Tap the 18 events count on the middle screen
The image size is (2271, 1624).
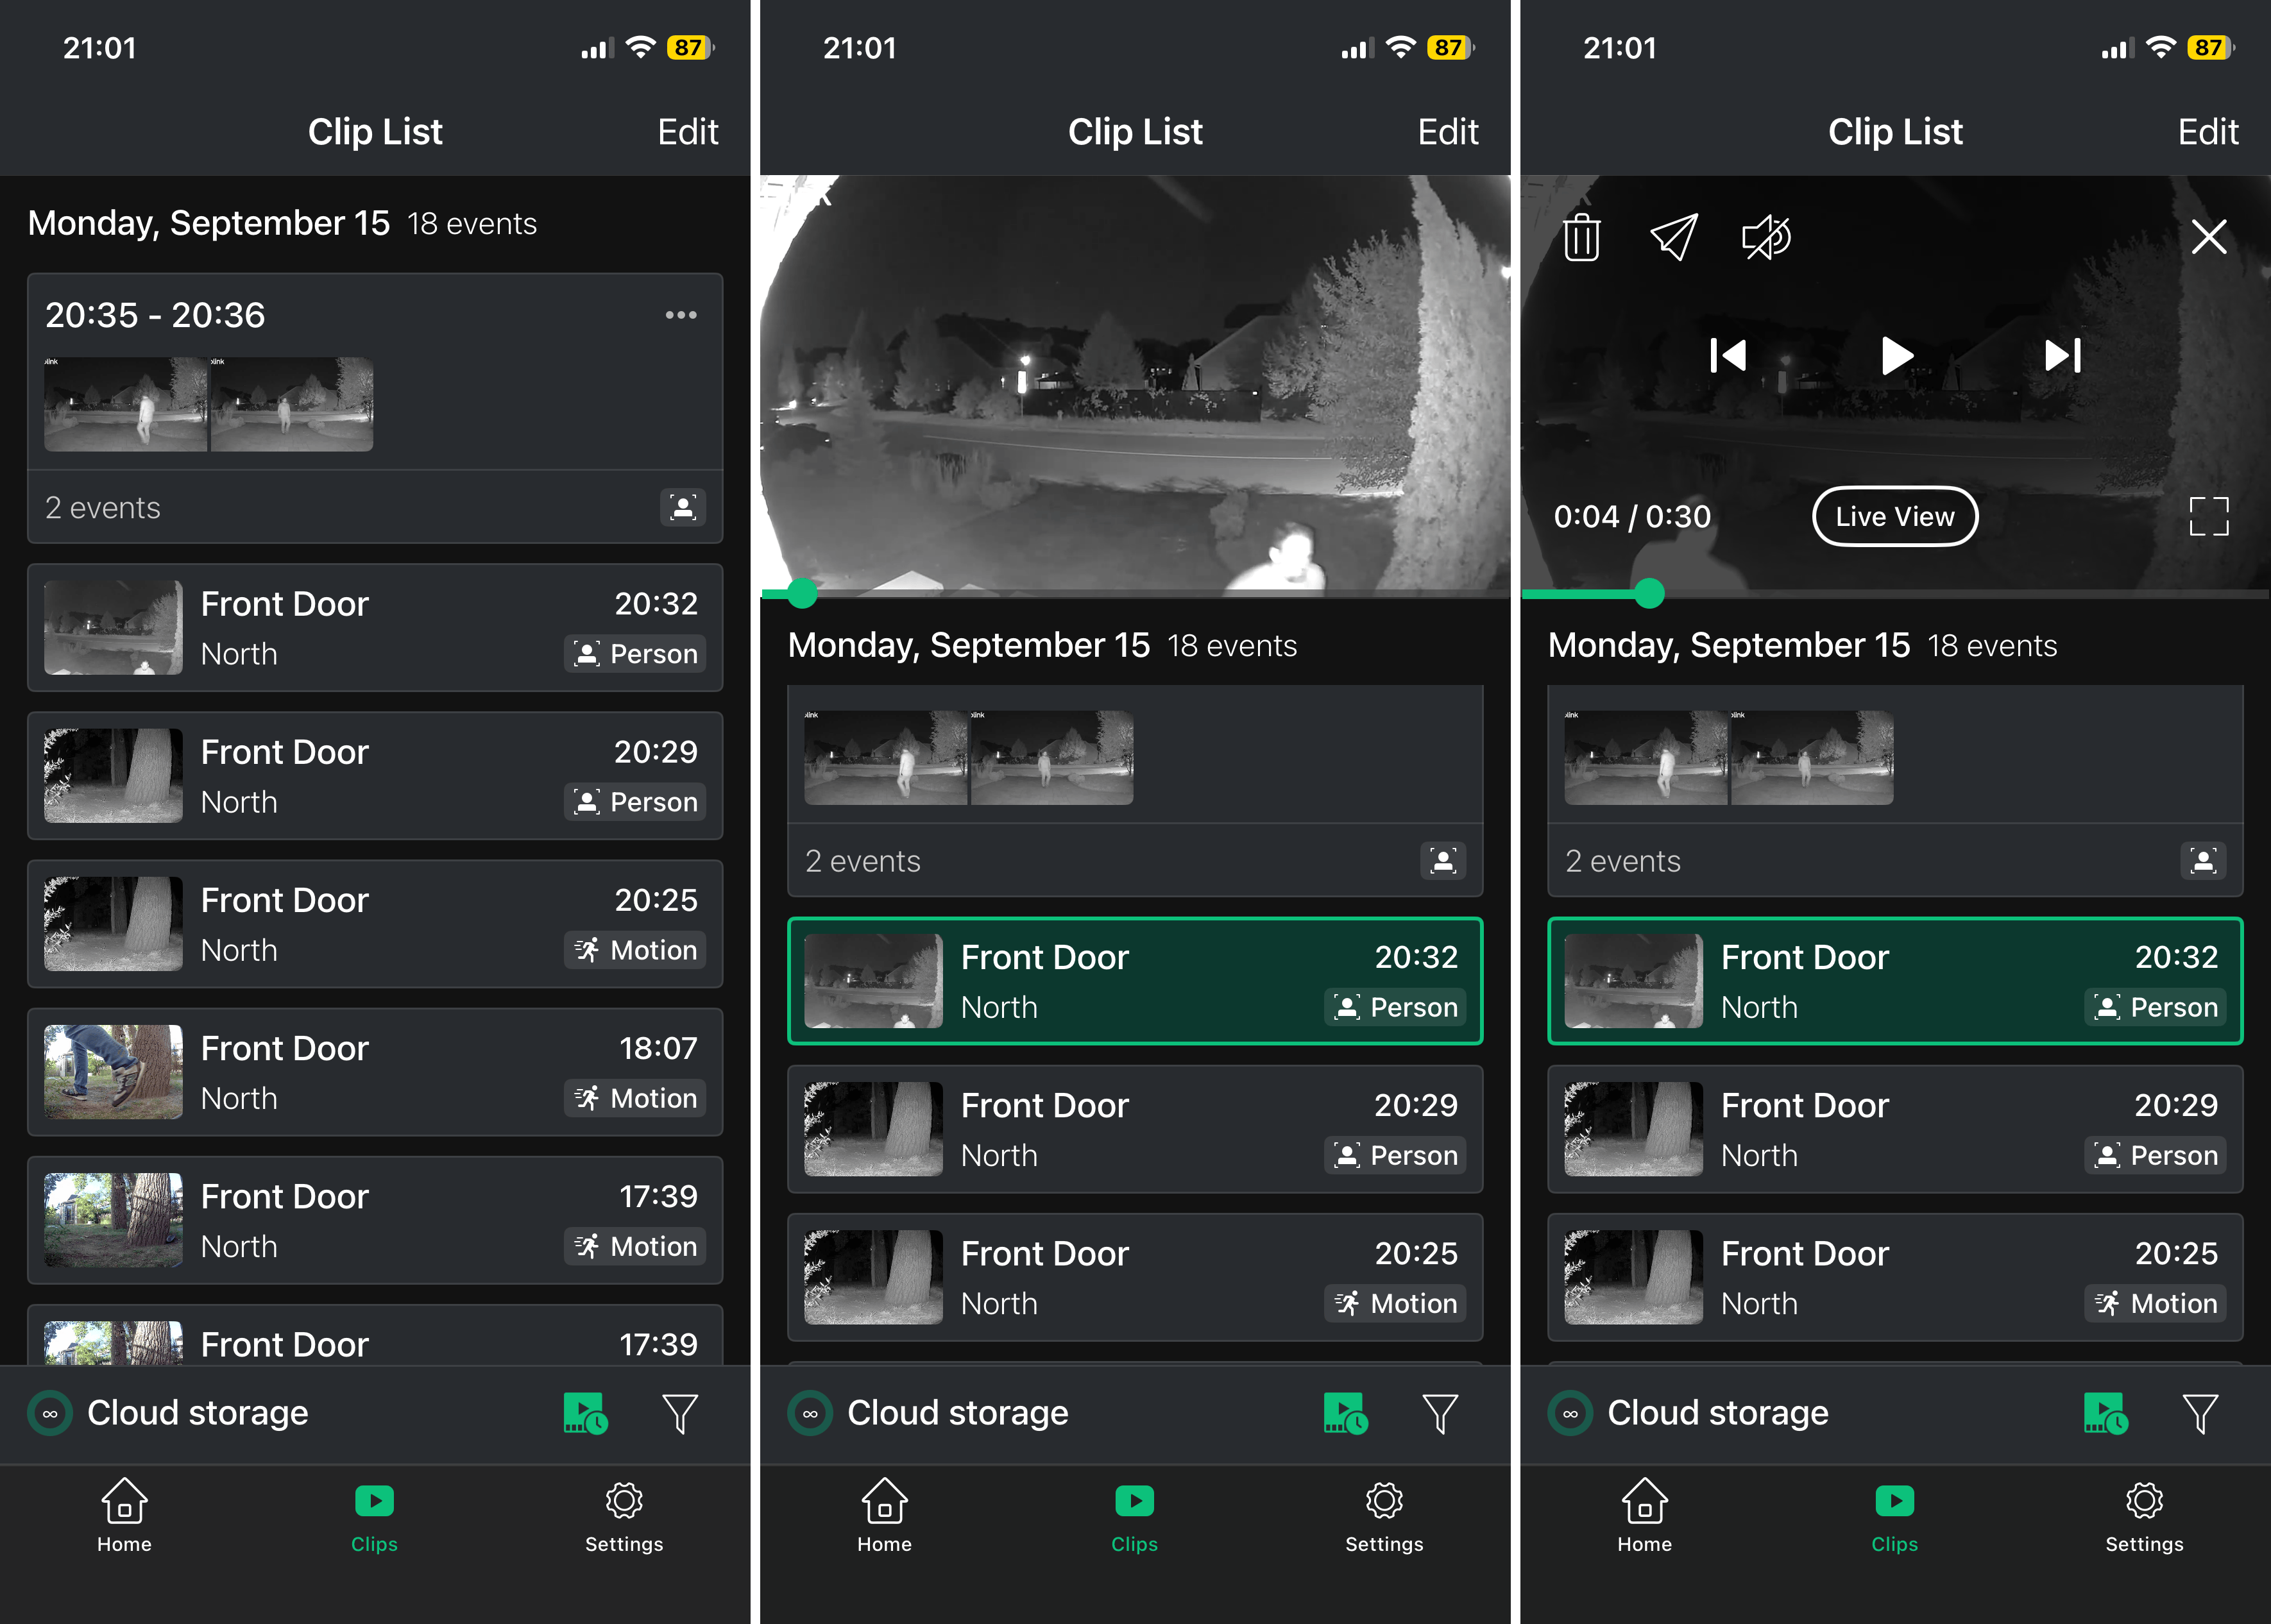tap(1232, 646)
